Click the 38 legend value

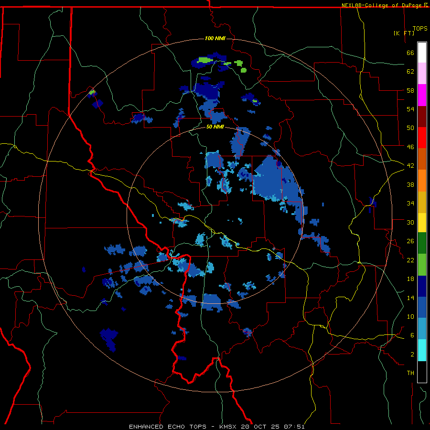pos(410,184)
